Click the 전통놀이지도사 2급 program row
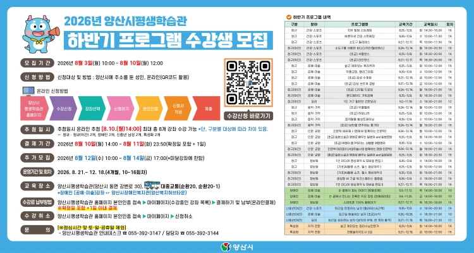The width and height of the screenshot is (474, 253). coord(370,232)
